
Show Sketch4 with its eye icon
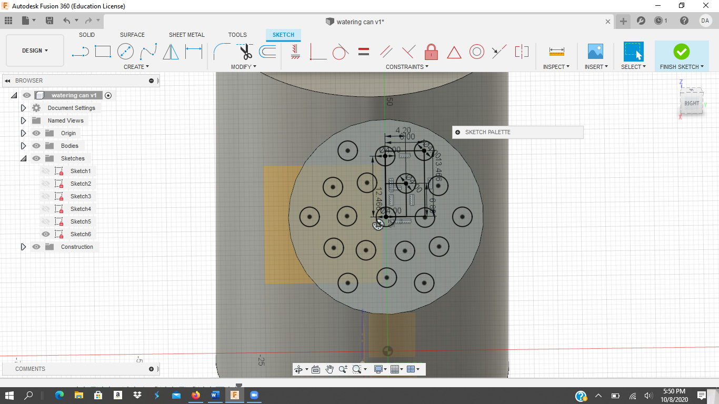(x=46, y=209)
